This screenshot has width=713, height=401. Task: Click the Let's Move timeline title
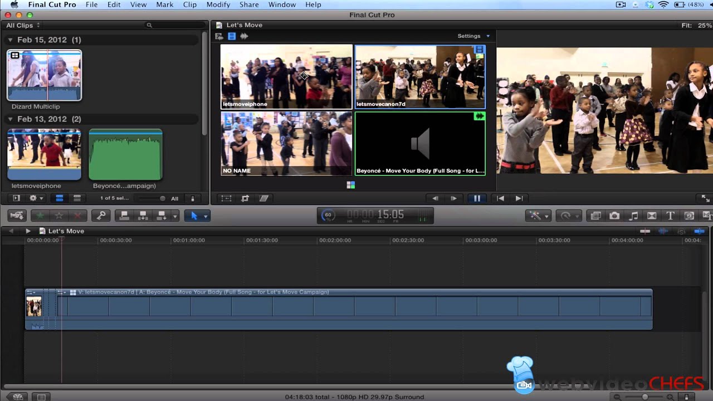point(66,231)
